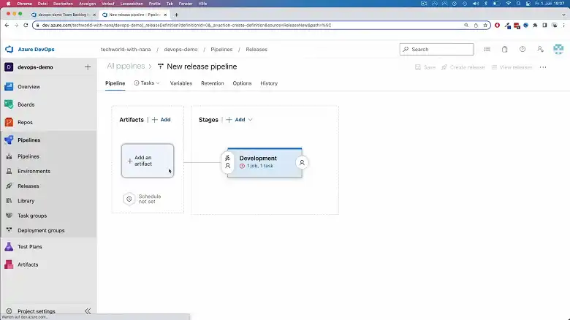Click the Add an artifact card
Screen dimensions: 570x320
click(148, 161)
